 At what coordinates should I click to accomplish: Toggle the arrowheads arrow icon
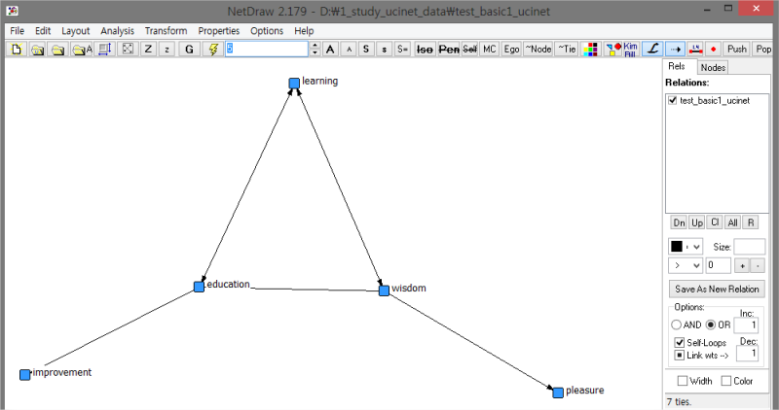(x=675, y=50)
